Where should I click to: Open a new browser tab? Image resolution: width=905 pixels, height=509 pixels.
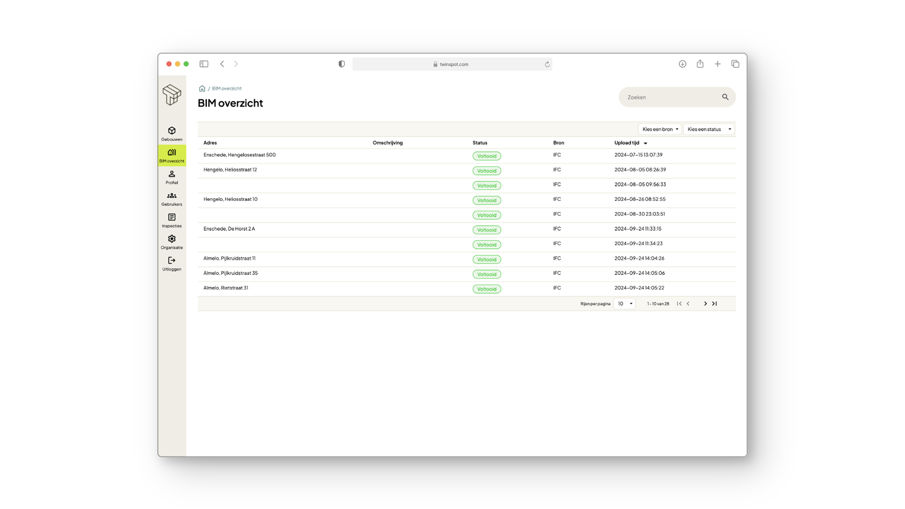(717, 64)
